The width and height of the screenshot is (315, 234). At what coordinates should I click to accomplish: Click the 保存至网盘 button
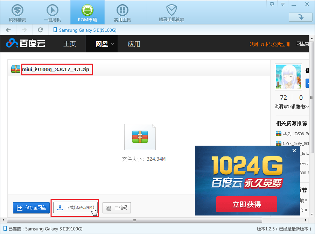pos(31,208)
